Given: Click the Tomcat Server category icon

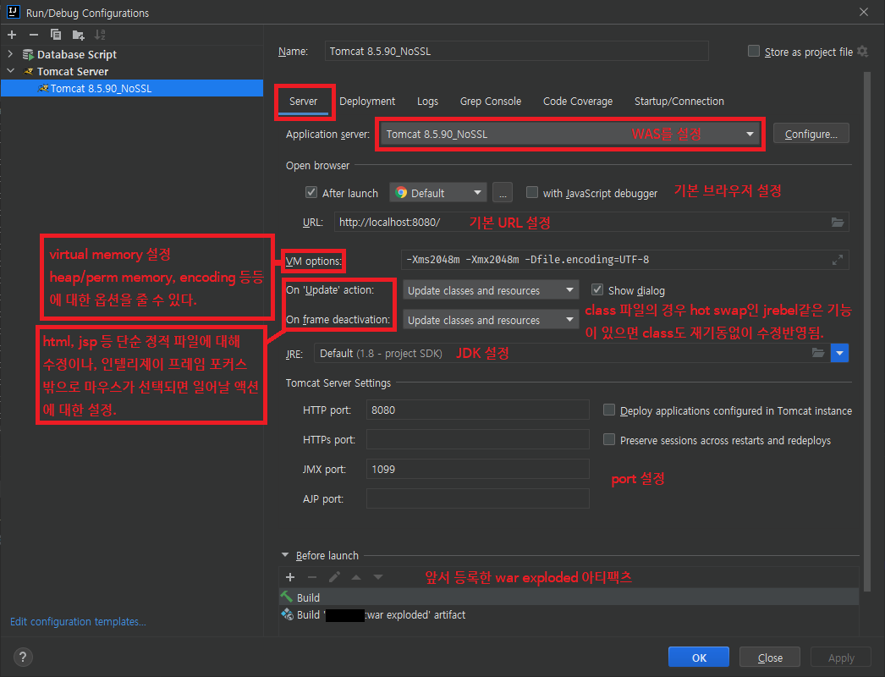Looking at the screenshot, I should coord(28,72).
